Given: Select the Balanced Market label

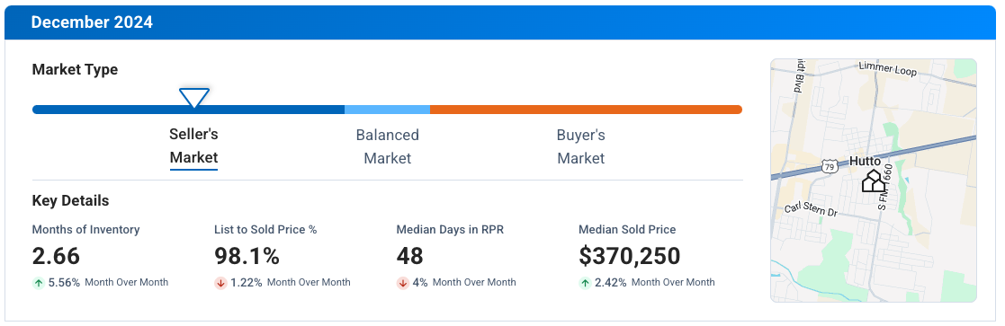Looking at the screenshot, I should pos(387,146).
